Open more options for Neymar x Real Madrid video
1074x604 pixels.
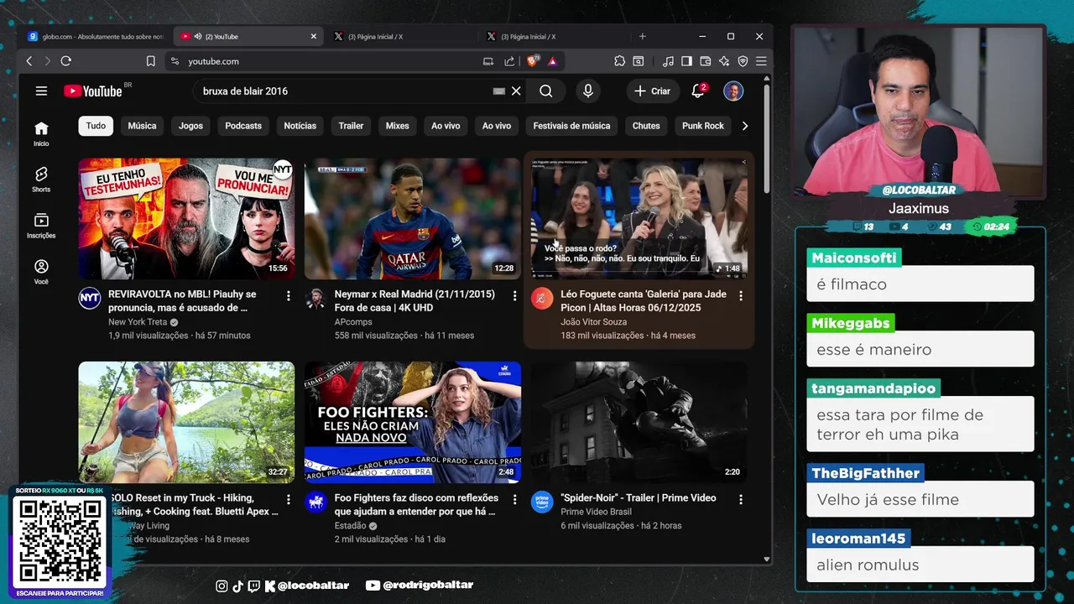(514, 296)
